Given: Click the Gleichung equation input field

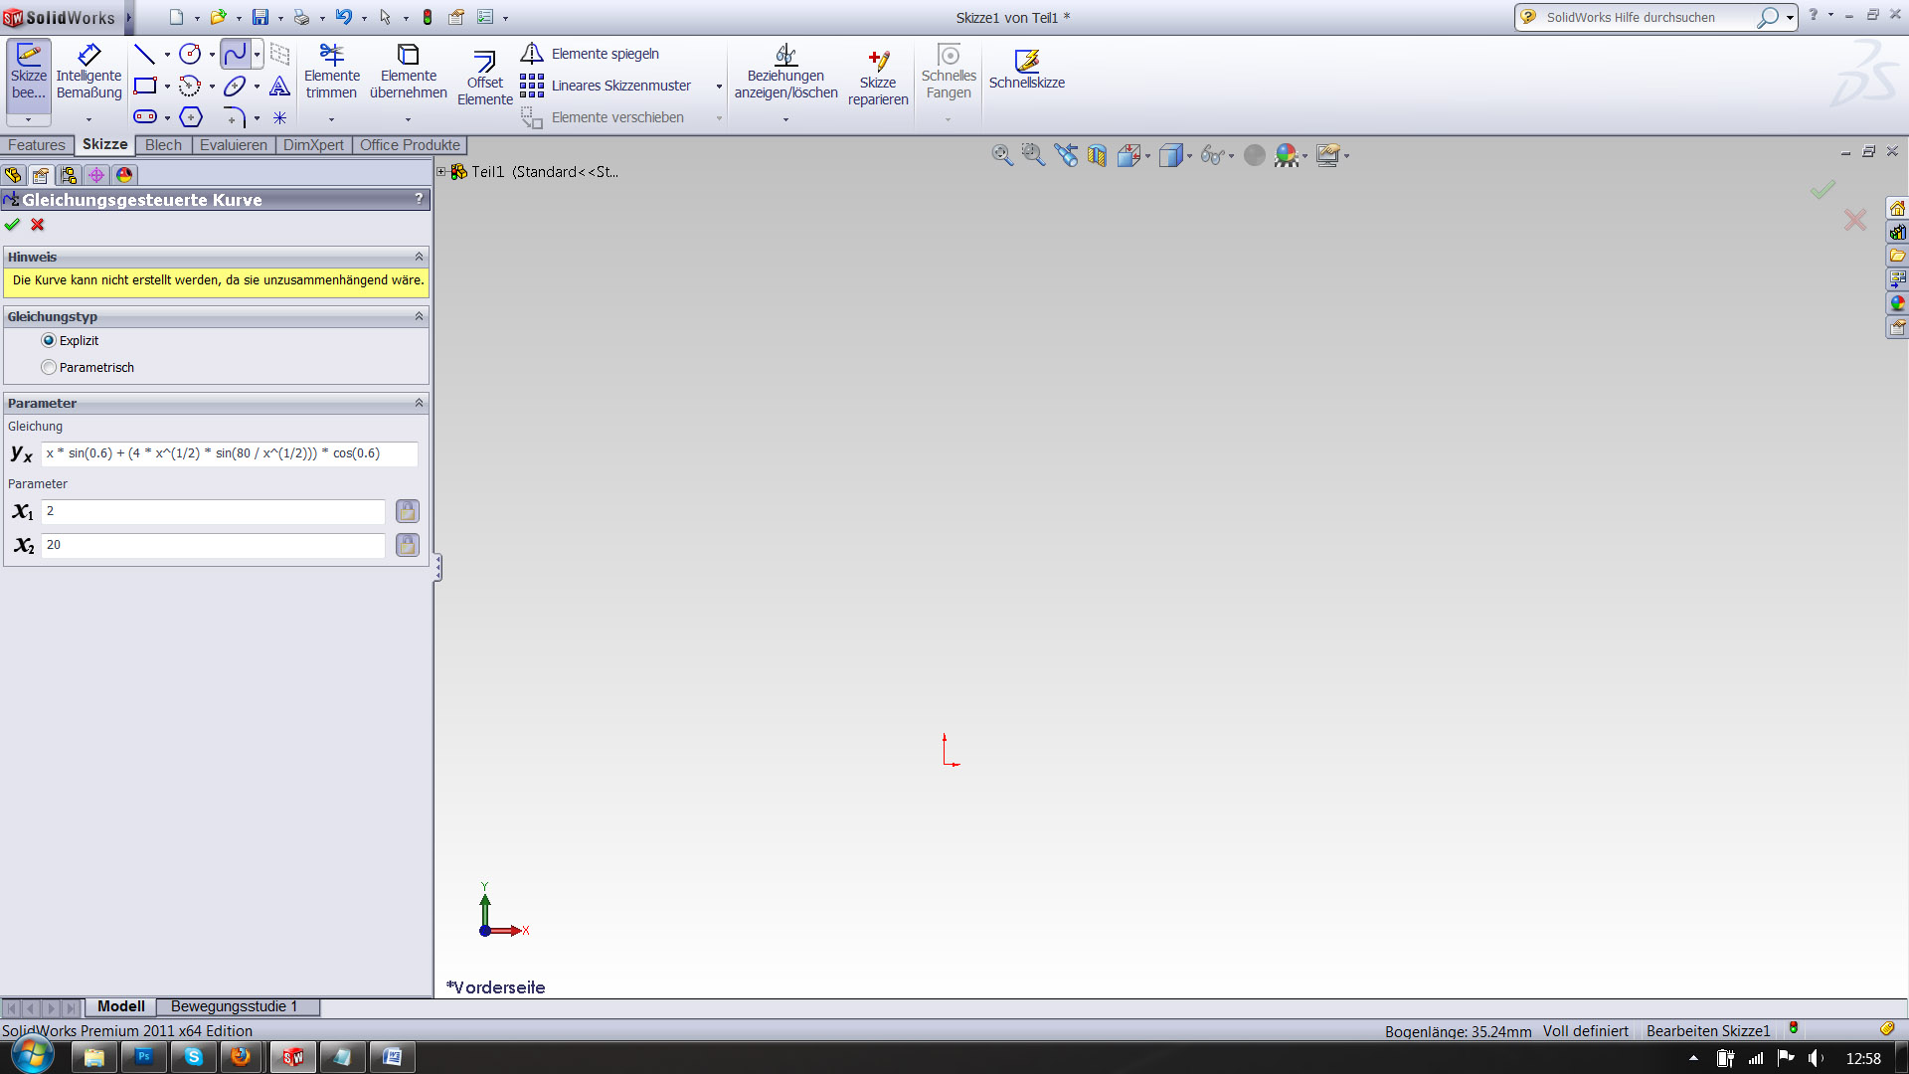Looking at the screenshot, I should coord(229,453).
